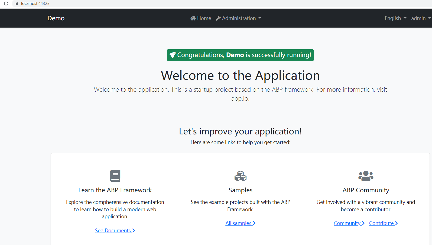Screen dimensions: 432x245
Task: Click the cubes icon above Samples
Action: [241, 176]
